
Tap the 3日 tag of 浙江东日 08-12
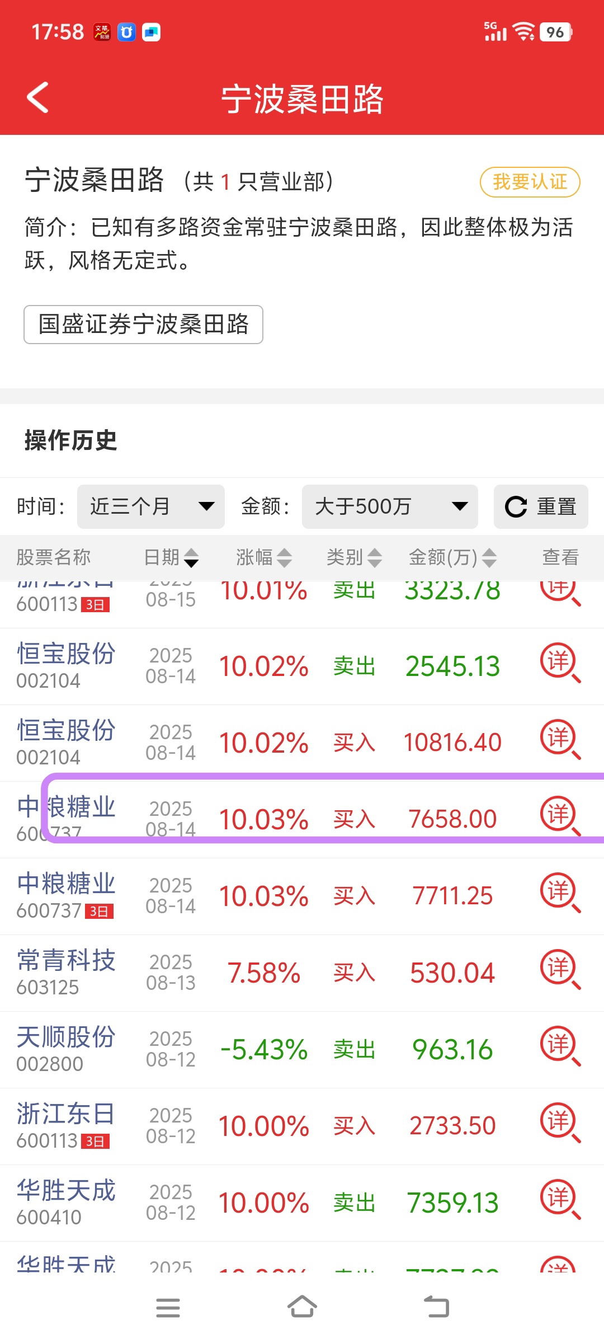[x=95, y=1142]
